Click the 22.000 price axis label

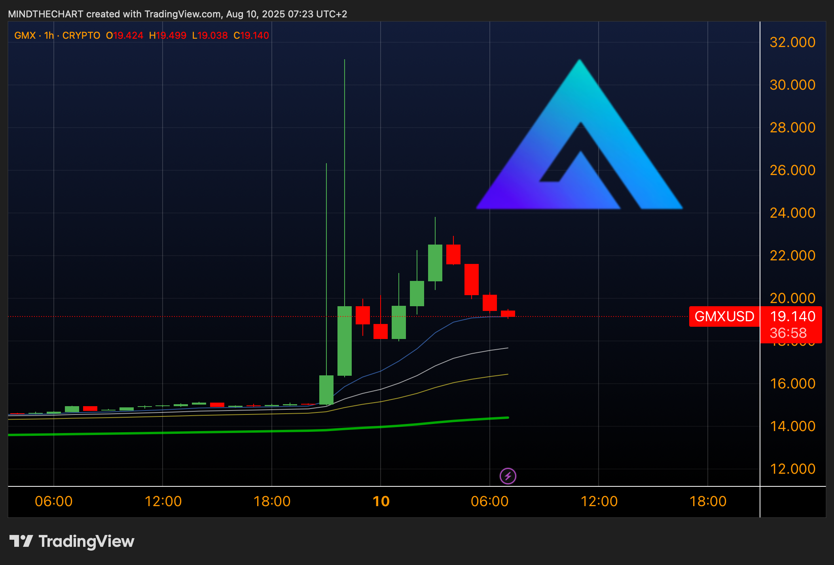coord(792,256)
